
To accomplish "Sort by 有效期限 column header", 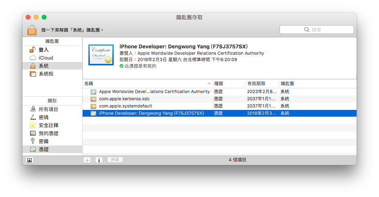I will click(x=262, y=84).
